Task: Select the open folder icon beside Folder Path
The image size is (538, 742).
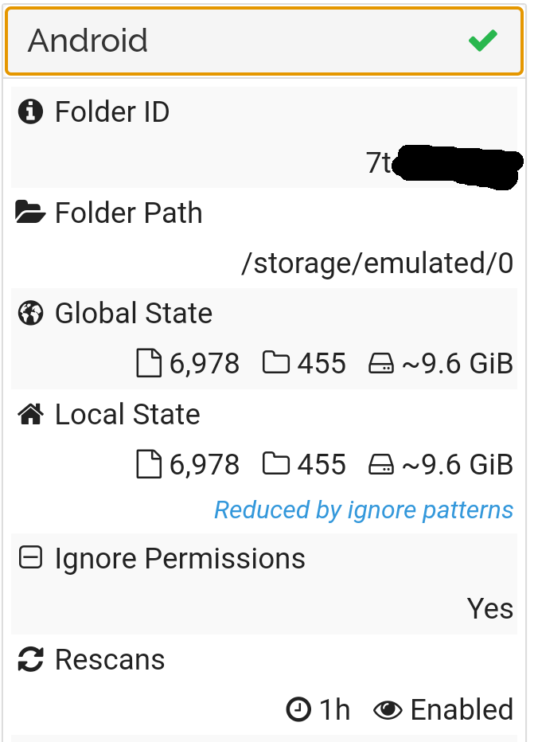Action: [x=29, y=211]
